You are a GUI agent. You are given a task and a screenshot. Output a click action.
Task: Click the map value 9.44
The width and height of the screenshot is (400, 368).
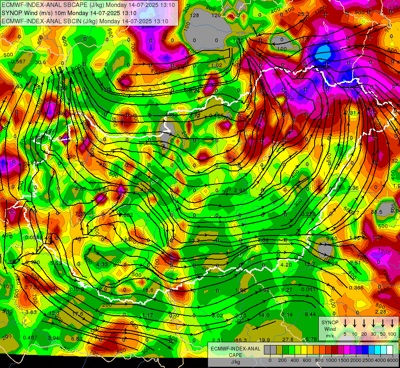(x=310, y=314)
